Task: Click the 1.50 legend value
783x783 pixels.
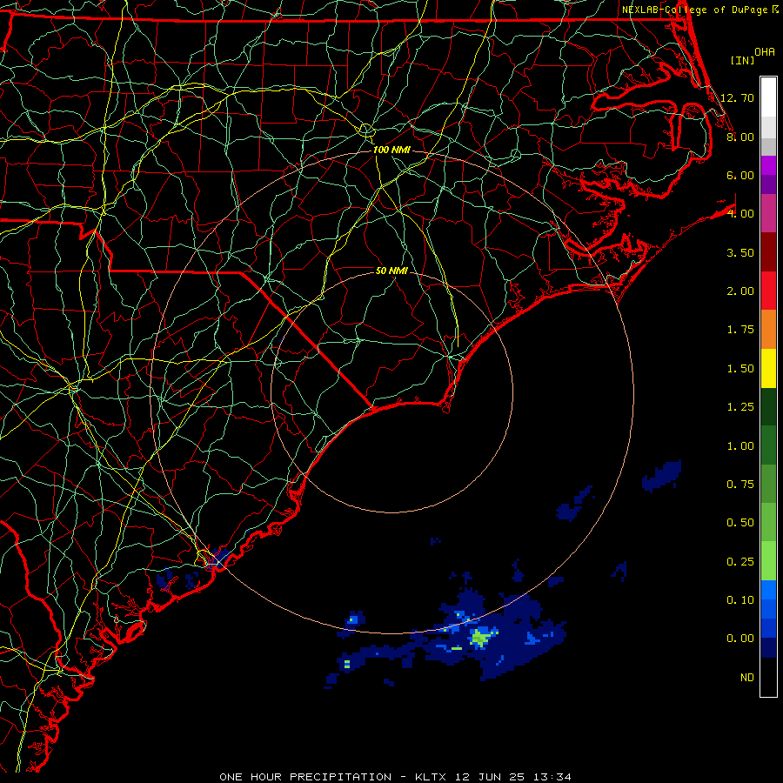Action: click(x=740, y=369)
